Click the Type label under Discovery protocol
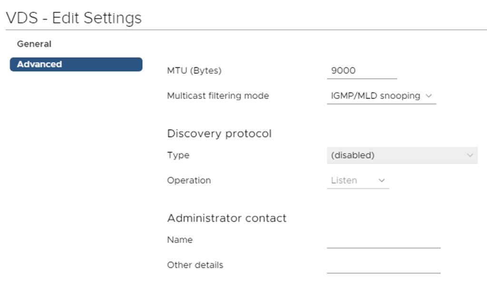The width and height of the screenshot is (487, 296). tap(178, 155)
